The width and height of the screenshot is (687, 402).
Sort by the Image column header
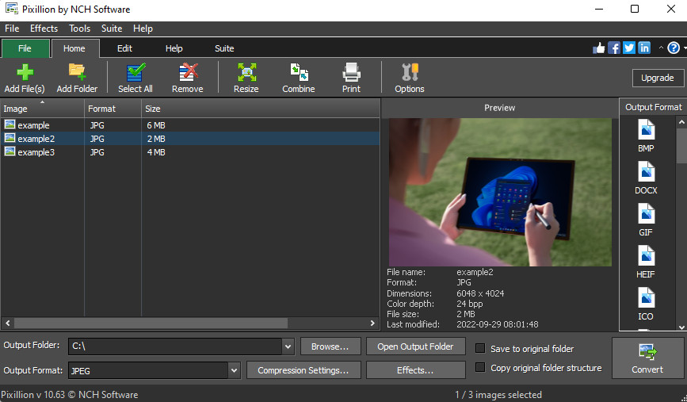(x=43, y=109)
